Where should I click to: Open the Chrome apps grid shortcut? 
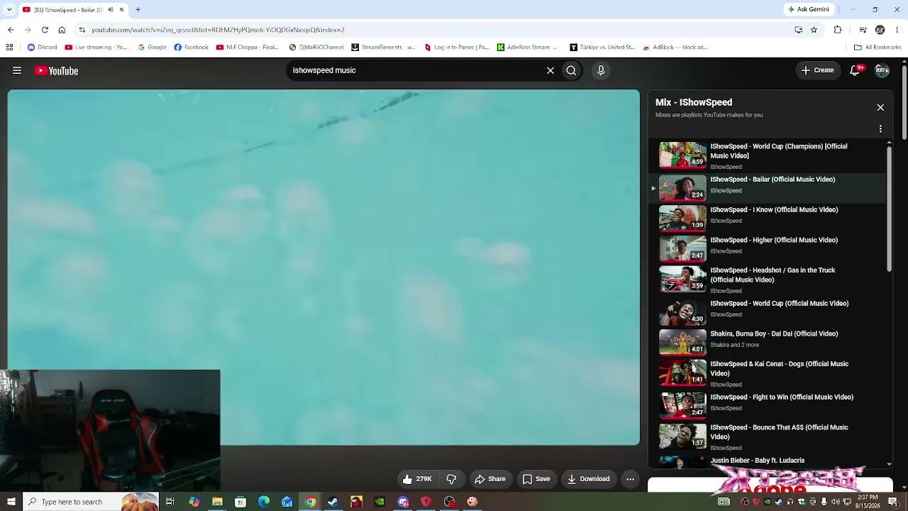pyautogui.click(x=9, y=48)
